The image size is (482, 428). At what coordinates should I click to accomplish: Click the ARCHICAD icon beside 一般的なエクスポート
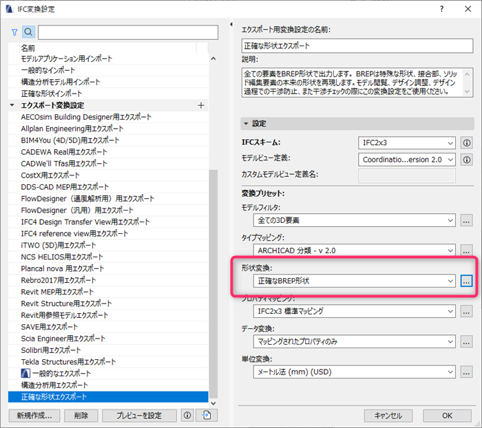coord(25,374)
